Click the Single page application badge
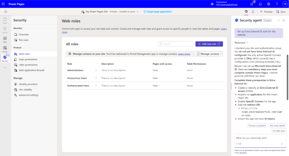This screenshot has width=289, height=156. point(157,11)
